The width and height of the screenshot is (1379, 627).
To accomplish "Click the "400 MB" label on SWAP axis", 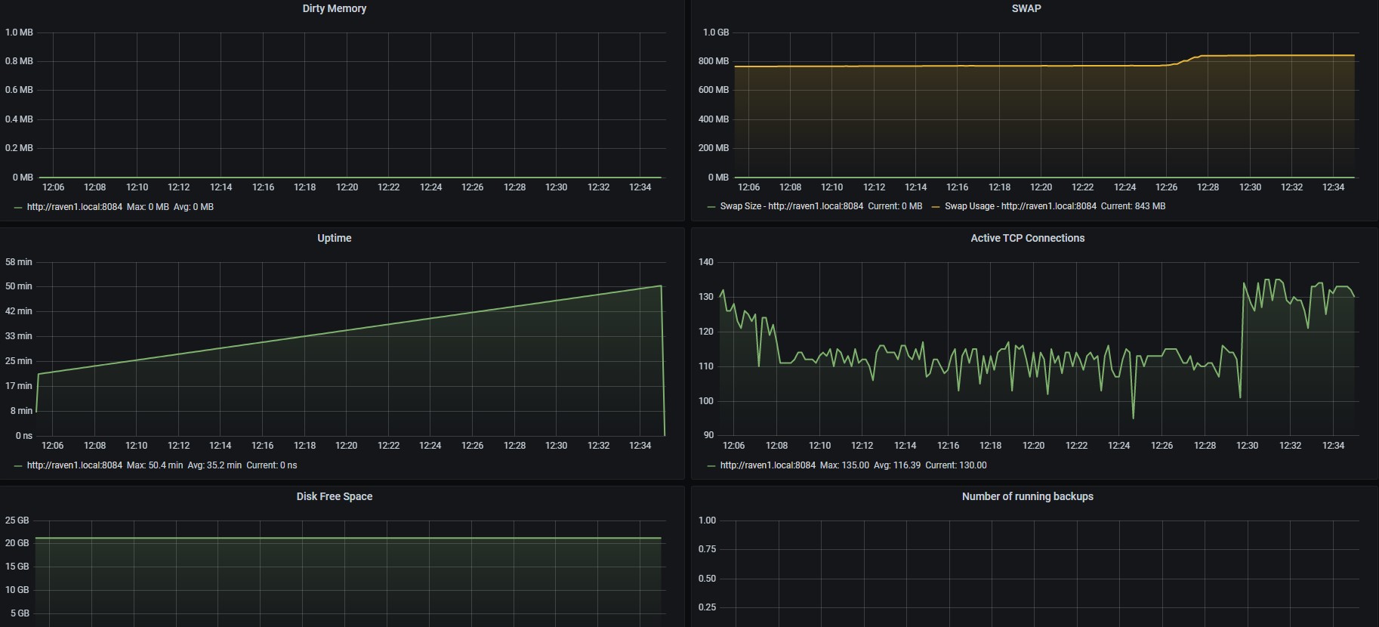I will (714, 119).
